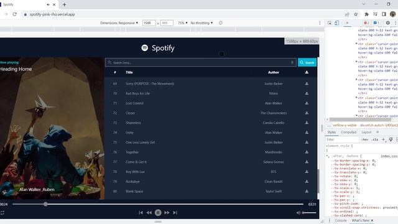This screenshot has width=398, height=224.
Task: Adjust the volume slider
Action: pyautogui.click(x=309, y=213)
